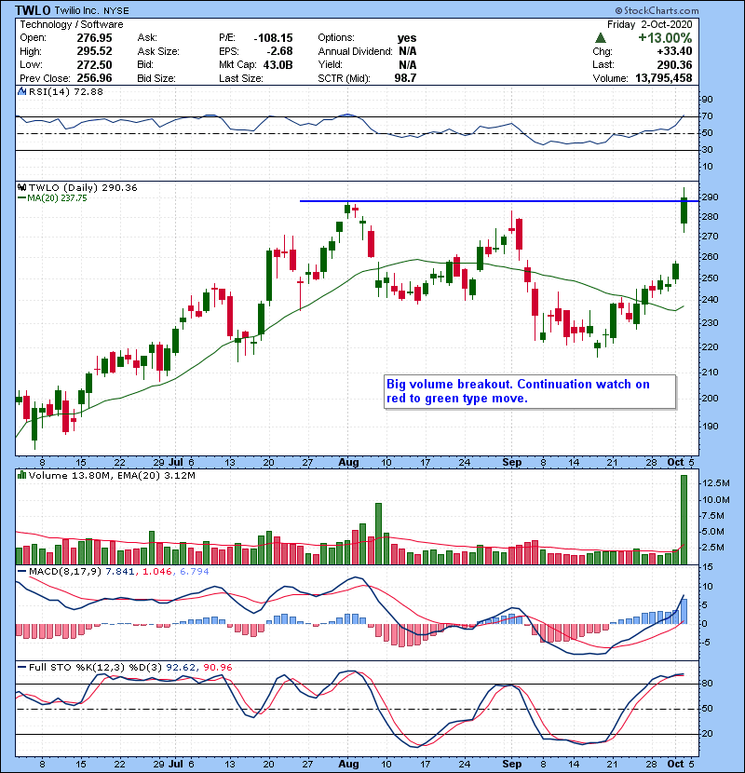Click the TWLO (Daily) 290.36 chart label
This screenshot has height=773, width=745.
(x=83, y=187)
